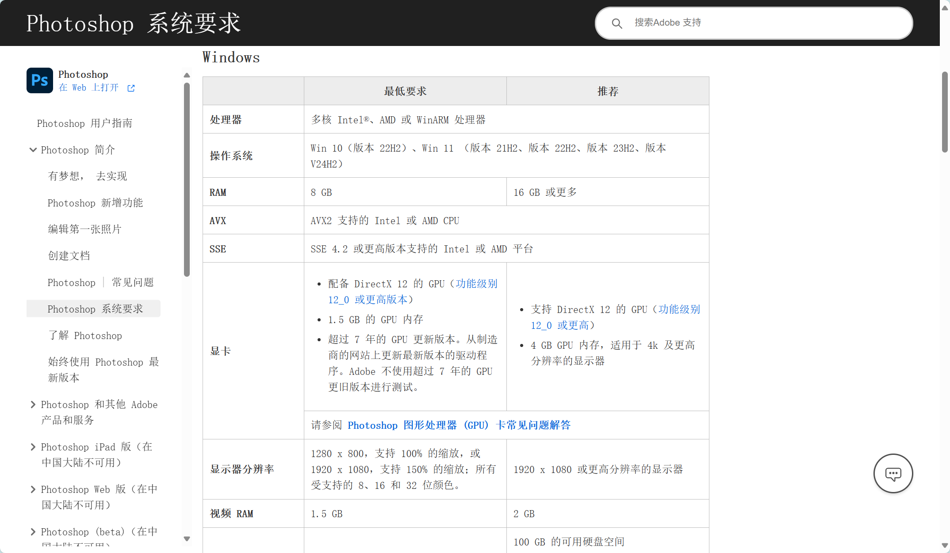Collapse the Photoshop 简介 section chevron

point(33,150)
